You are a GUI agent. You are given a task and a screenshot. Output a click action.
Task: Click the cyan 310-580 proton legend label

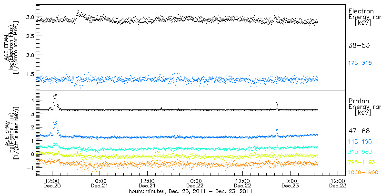tap(360, 152)
